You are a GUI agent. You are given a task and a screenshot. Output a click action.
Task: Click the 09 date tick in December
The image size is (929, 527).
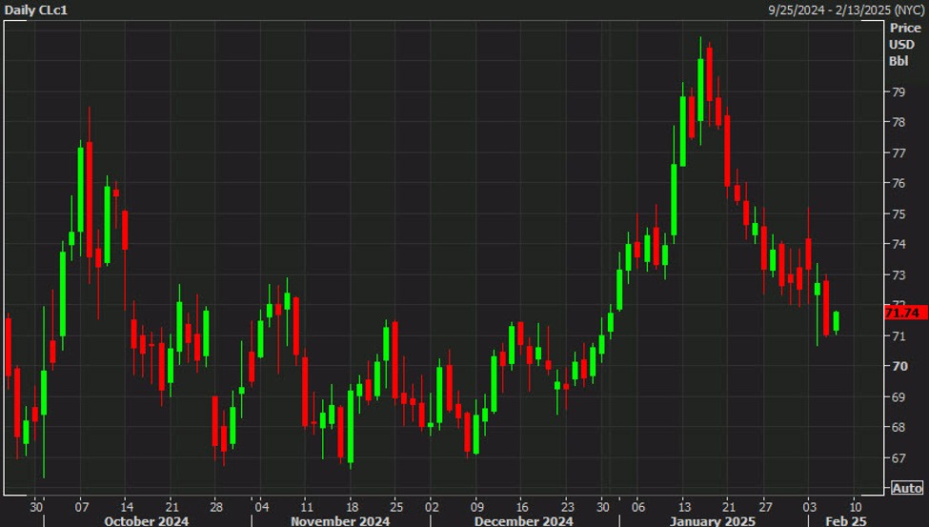[477, 507]
